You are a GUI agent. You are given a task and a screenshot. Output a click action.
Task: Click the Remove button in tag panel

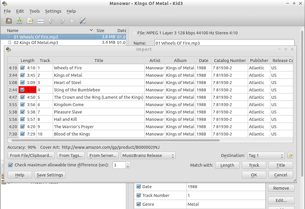click(x=281, y=188)
